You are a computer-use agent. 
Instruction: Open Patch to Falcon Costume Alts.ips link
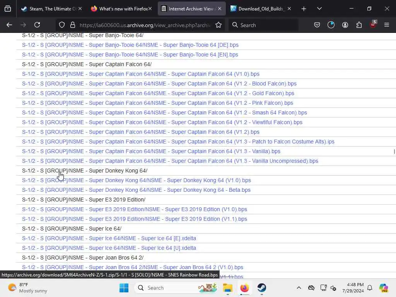tap(178, 142)
